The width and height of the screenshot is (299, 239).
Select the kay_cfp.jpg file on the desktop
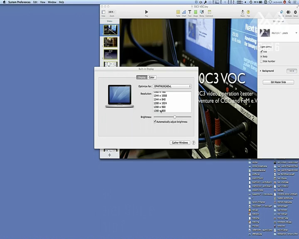pos(280,178)
